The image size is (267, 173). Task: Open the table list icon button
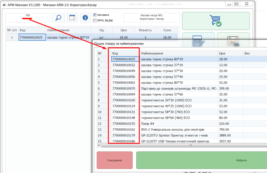(x=72, y=18)
